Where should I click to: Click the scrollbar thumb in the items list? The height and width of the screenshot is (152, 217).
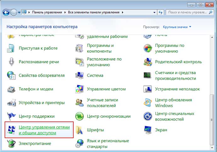[x=212, y=120]
